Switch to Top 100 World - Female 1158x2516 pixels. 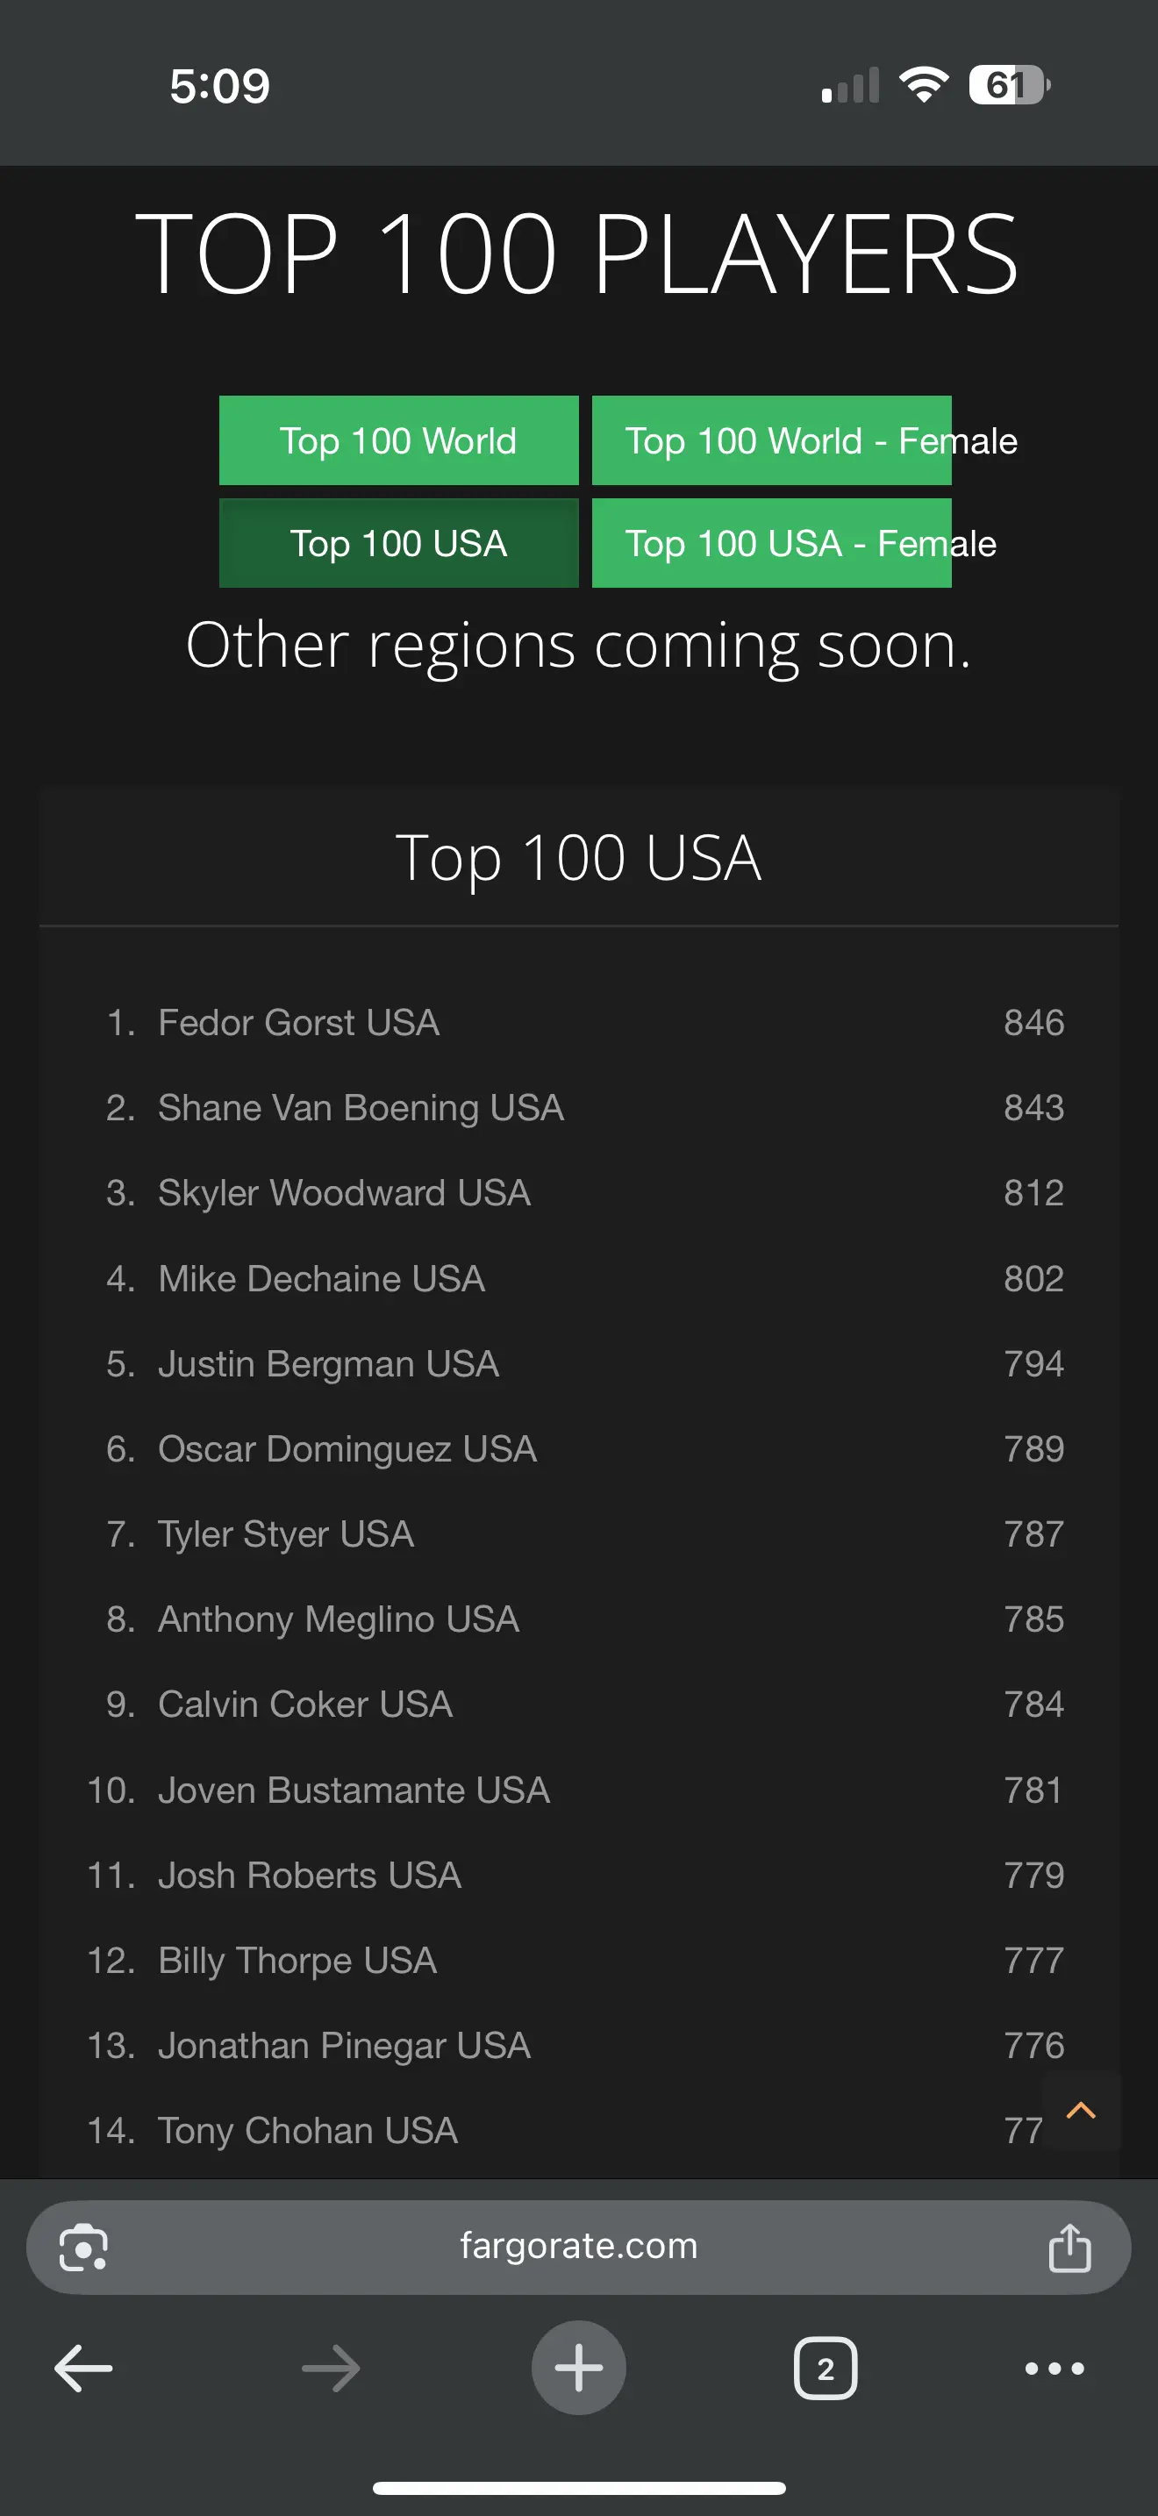[771, 440]
